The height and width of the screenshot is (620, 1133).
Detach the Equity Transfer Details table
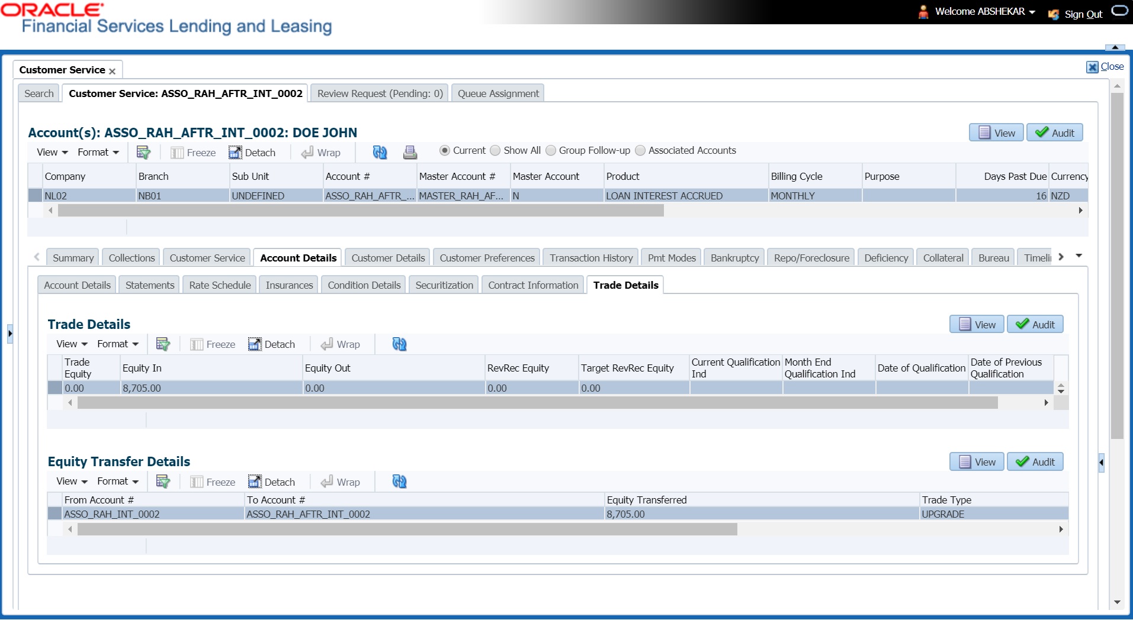click(272, 482)
